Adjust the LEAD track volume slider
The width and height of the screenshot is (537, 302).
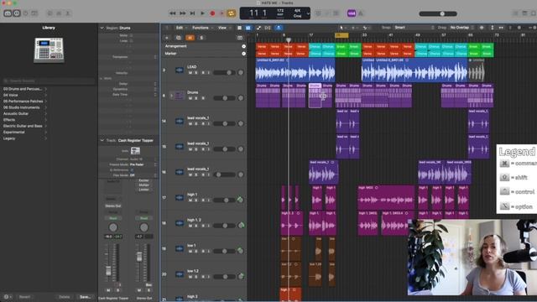click(224, 73)
